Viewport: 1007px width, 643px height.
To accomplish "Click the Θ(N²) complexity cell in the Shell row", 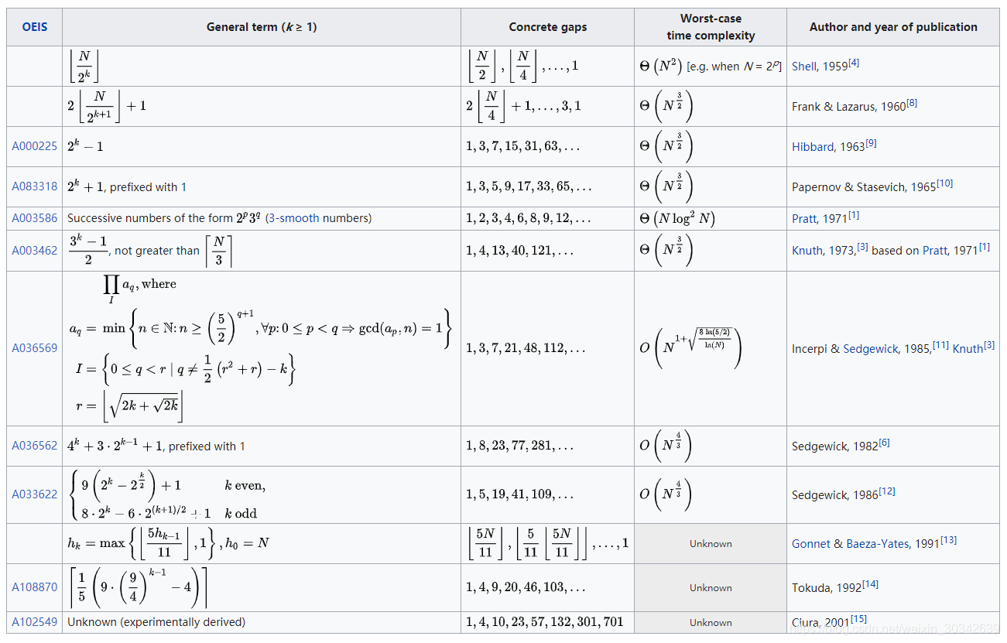I will 711,67.
